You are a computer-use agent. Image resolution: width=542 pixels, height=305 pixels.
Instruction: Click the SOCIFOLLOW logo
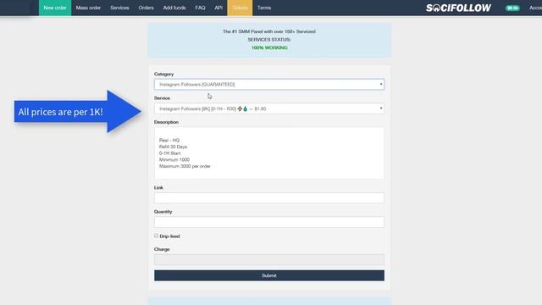click(x=458, y=8)
